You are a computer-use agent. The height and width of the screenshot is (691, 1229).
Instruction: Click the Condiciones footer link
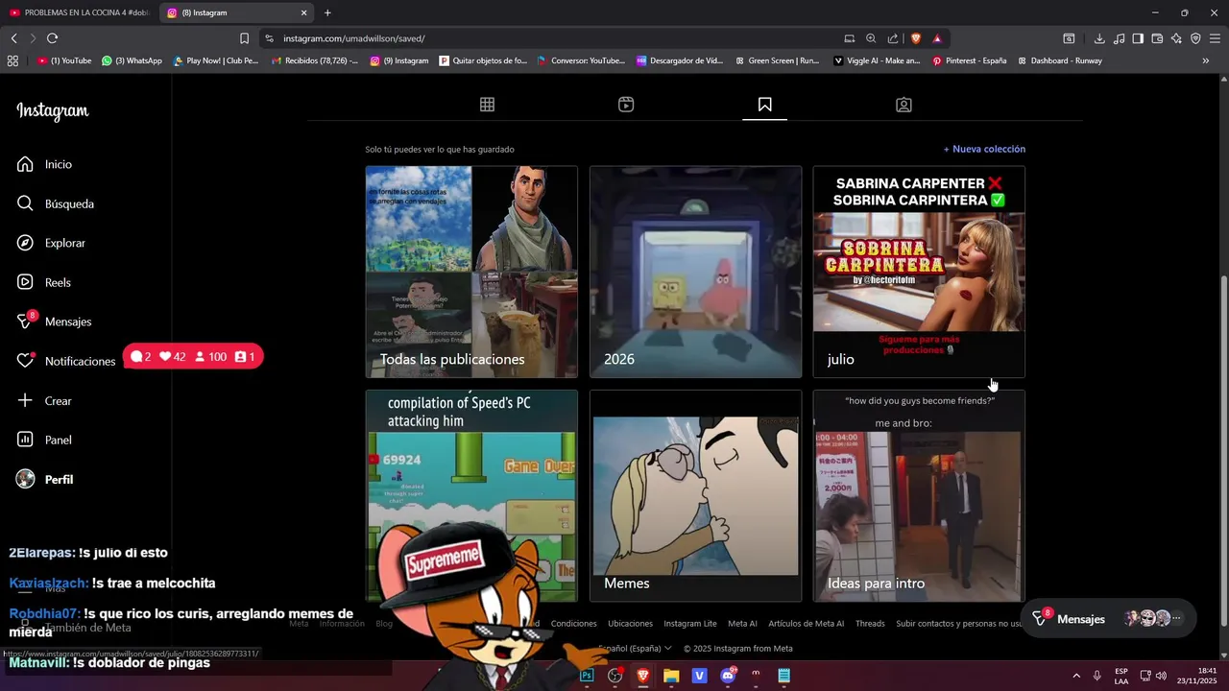[573, 624]
